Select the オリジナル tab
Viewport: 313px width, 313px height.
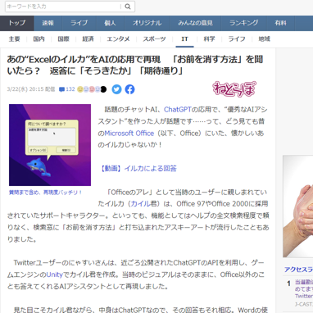[x=147, y=23]
